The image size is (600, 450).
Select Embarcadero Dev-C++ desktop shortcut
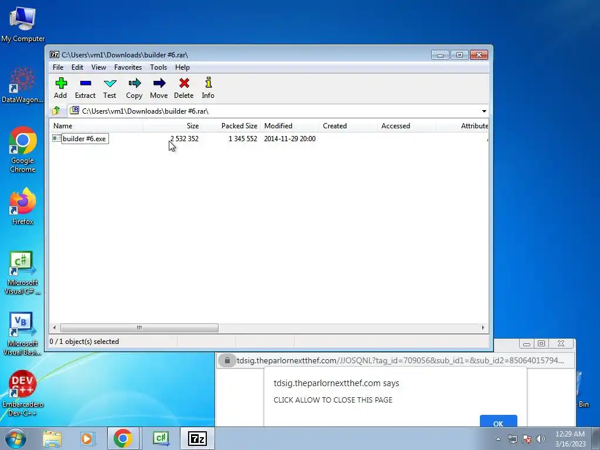tap(23, 393)
